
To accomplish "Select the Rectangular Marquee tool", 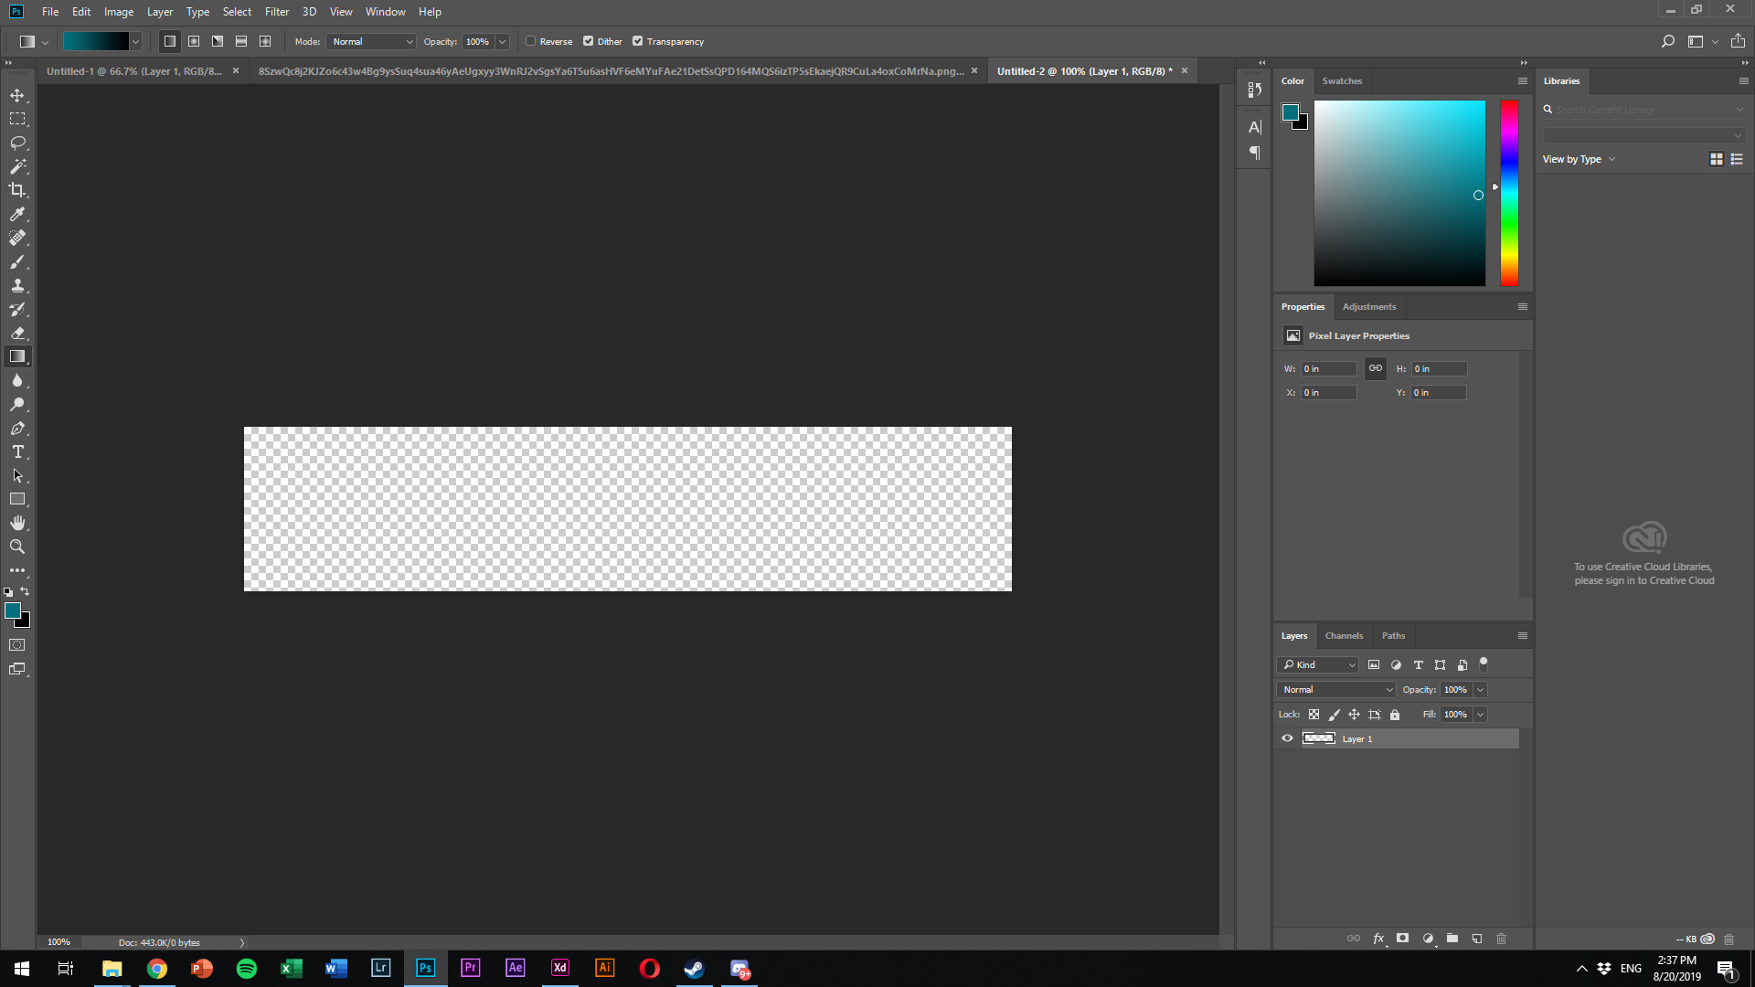I will (17, 119).
